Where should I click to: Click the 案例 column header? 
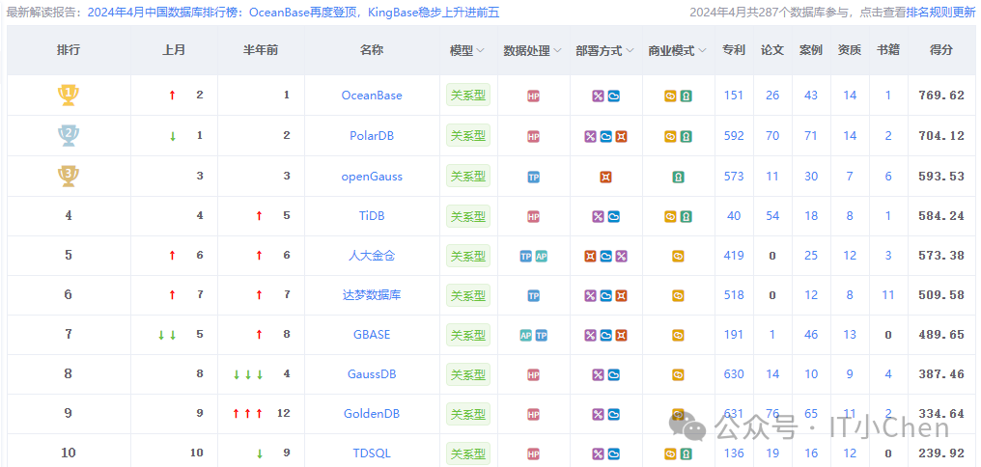(x=811, y=50)
